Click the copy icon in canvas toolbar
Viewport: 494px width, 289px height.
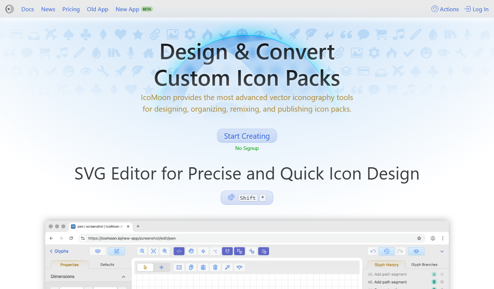click(191, 267)
